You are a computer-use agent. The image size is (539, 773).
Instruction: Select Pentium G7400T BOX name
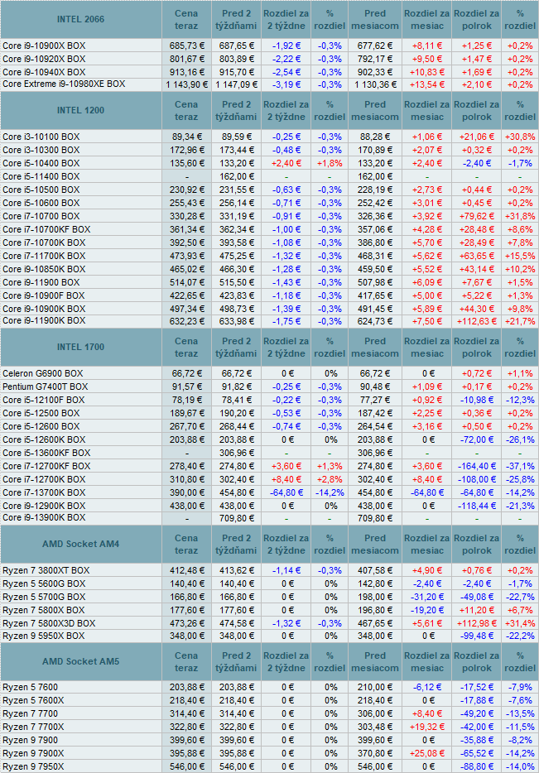point(45,387)
